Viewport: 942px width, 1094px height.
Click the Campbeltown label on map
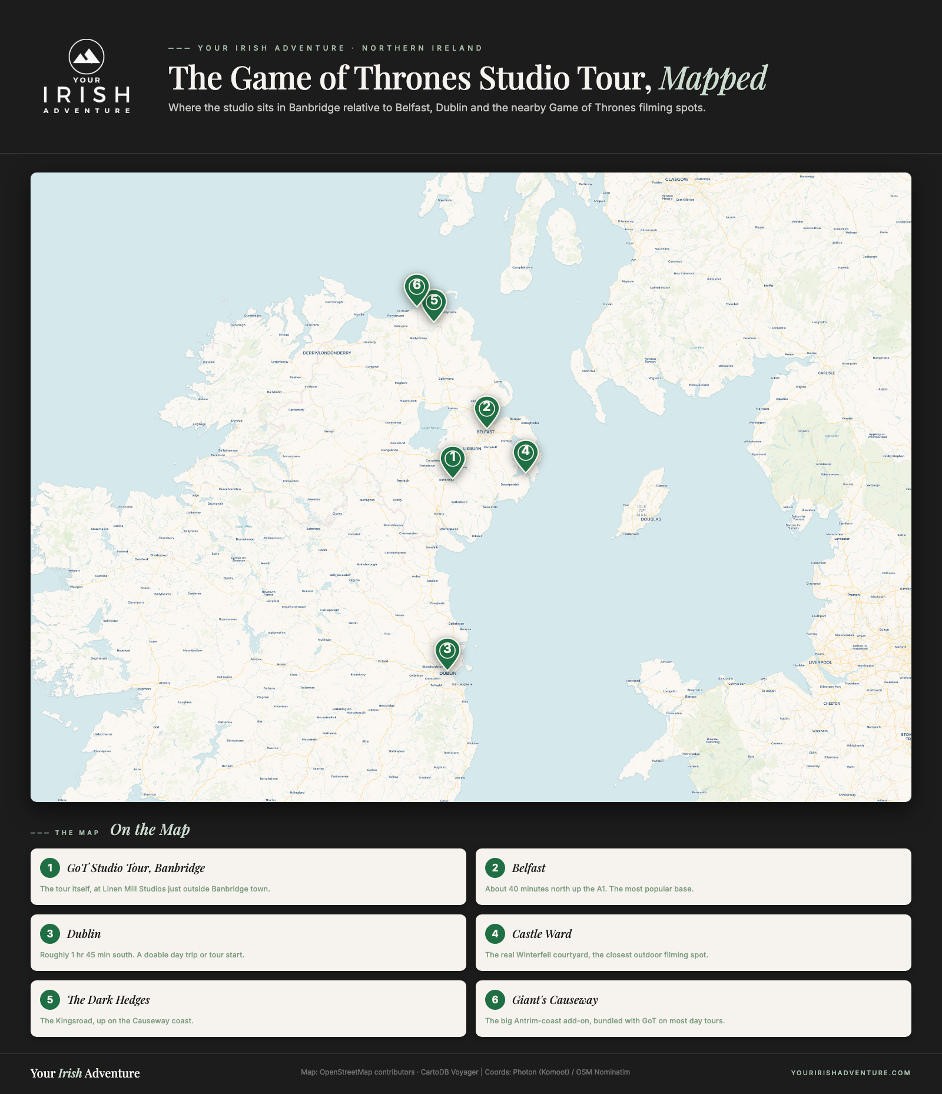(522, 267)
